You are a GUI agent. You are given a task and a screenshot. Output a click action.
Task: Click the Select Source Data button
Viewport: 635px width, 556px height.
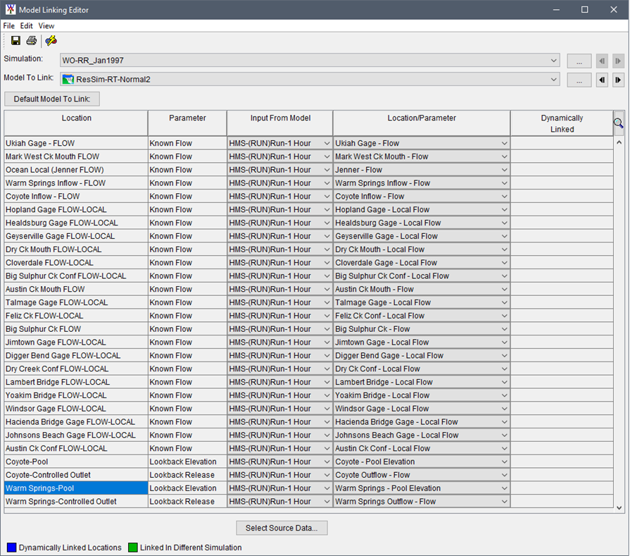click(282, 527)
